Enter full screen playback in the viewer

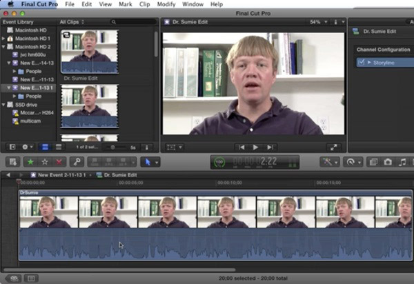[x=333, y=147]
